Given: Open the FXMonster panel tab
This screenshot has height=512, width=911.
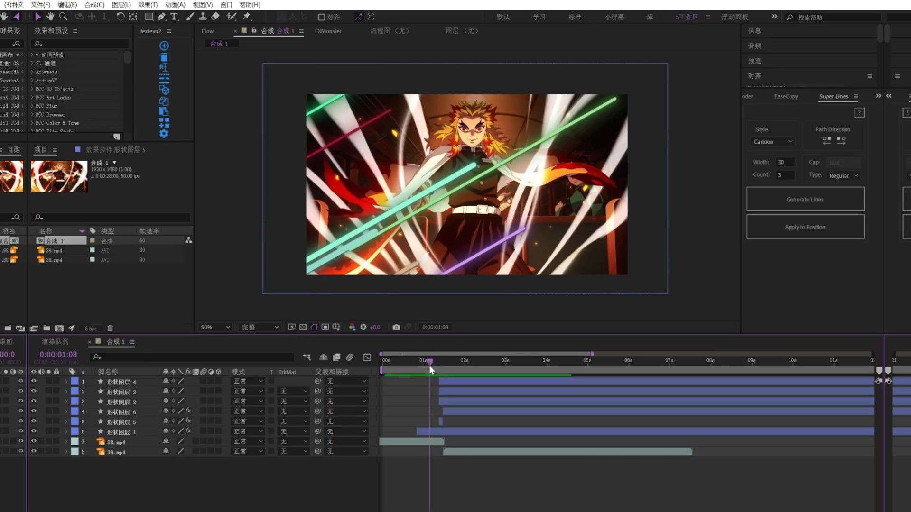Looking at the screenshot, I should click(x=328, y=31).
